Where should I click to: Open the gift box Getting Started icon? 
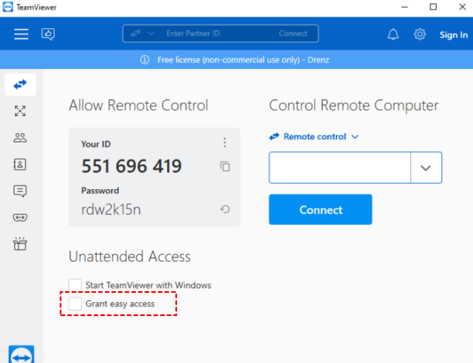20,244
